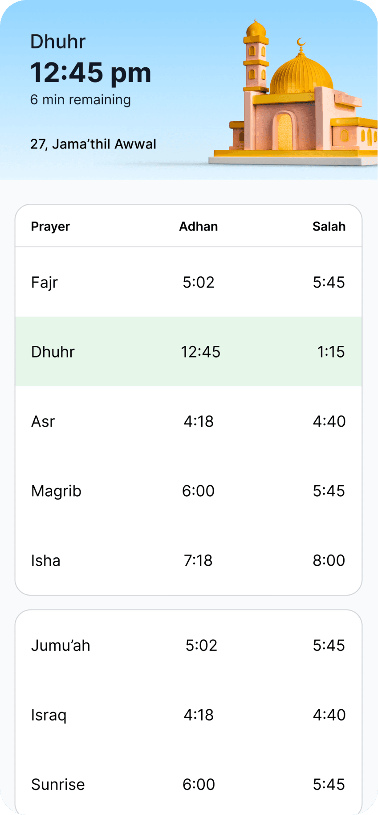
Task: Click Dhuhr salah time 1:15
Action: click(x=330, y=352)
